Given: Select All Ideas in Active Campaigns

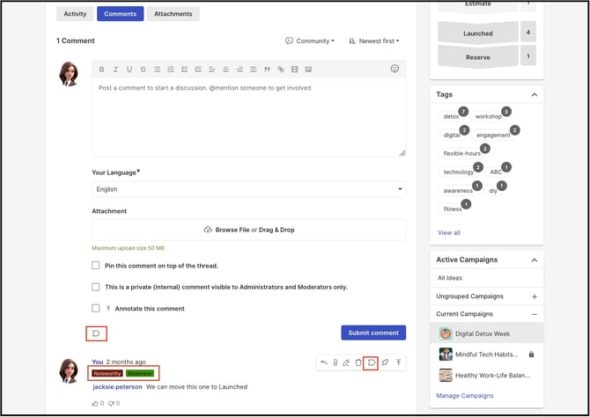Looking at the screenshot, I should click(x=450, y=278).
